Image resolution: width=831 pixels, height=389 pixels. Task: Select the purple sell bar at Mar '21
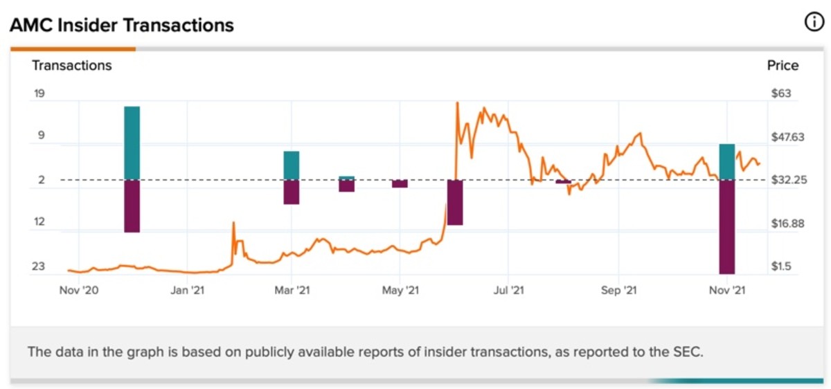coord(292,192)
